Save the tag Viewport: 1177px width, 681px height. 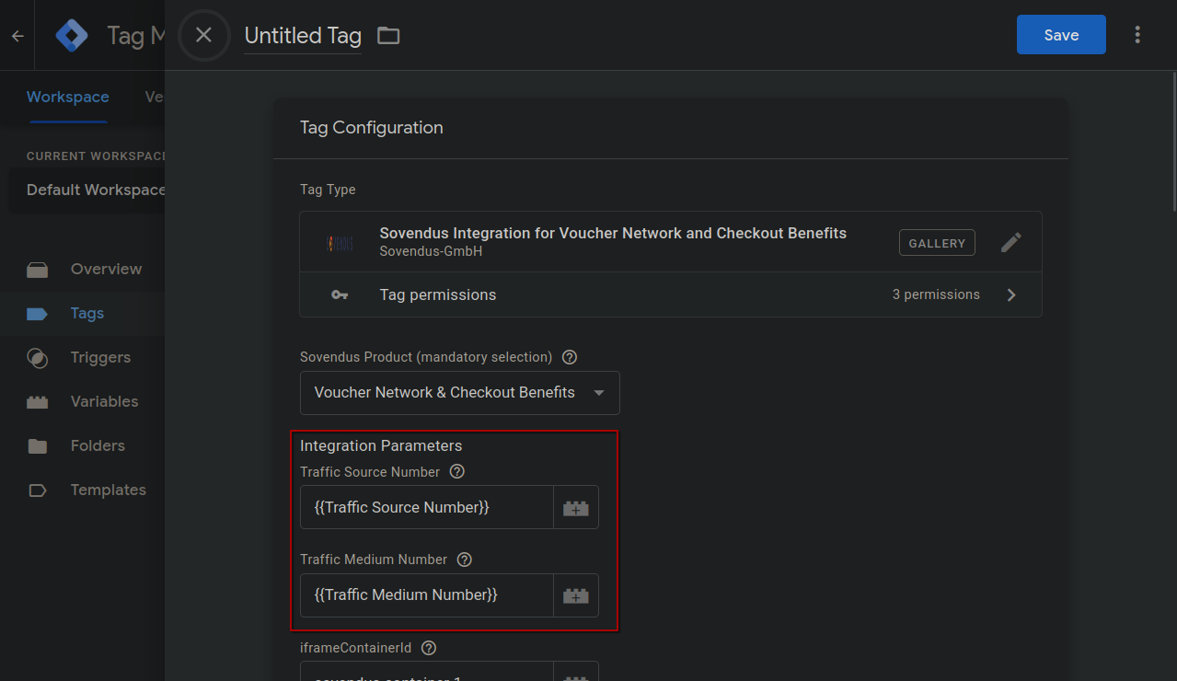click(1061, 35)
